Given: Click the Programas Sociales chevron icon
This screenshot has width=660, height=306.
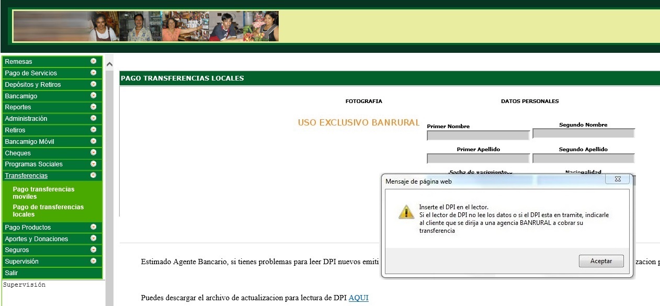Looking at the screenshot, I should click(94, 164).
